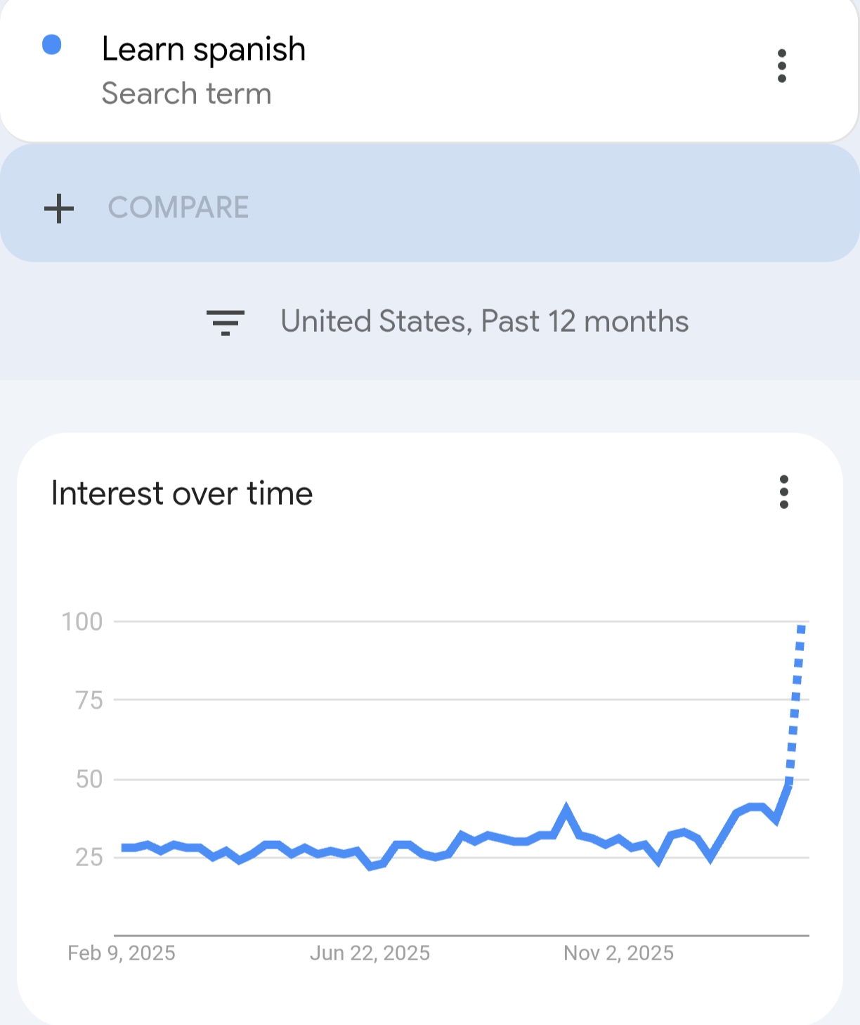860x1025 pixels.
Task: Click the Interest over time heading
Action: [182, 493]
